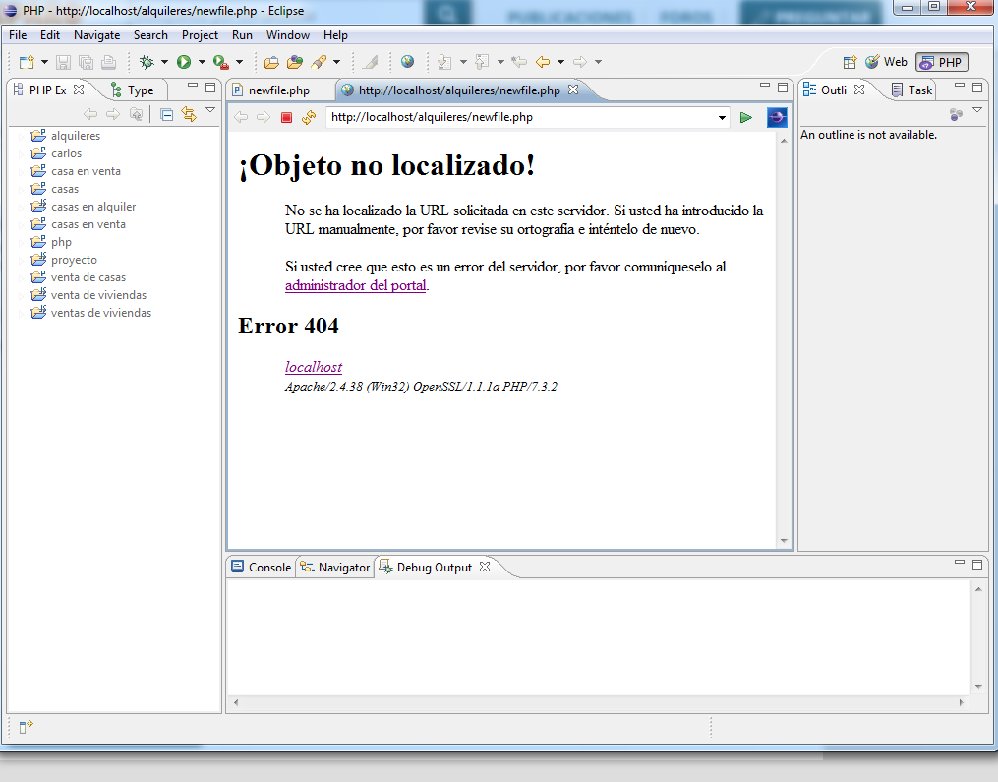Switch to the Type Hierarchy tab
The width and height of the screenshot is (998, 782).
(x=133, y=90)
